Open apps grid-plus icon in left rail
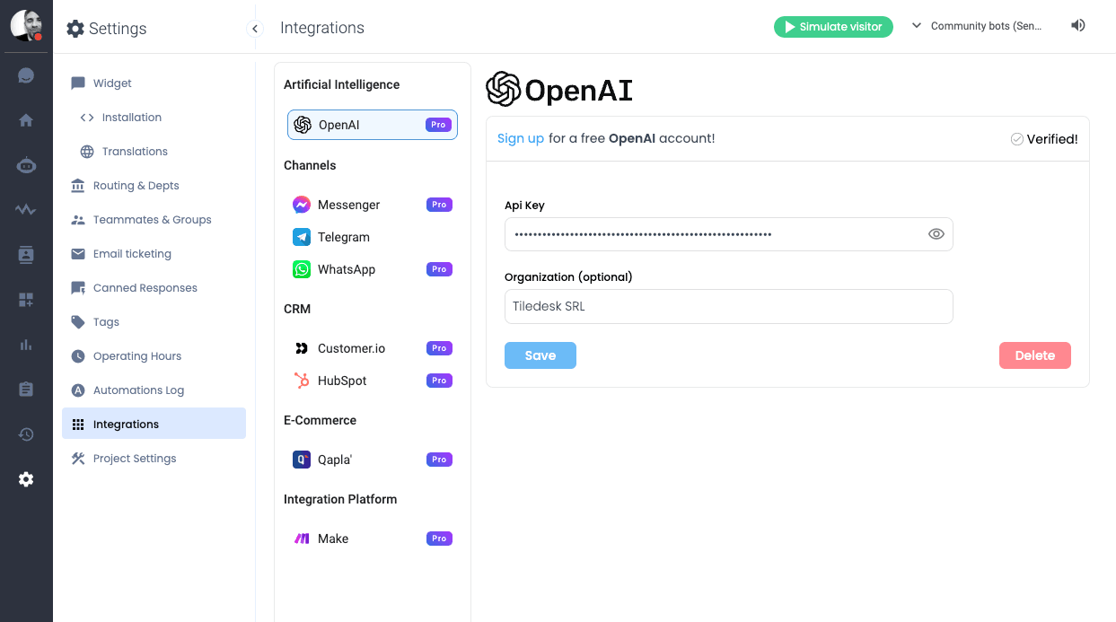This screenshot has height=622, width=1116. [x=26, y=300]
